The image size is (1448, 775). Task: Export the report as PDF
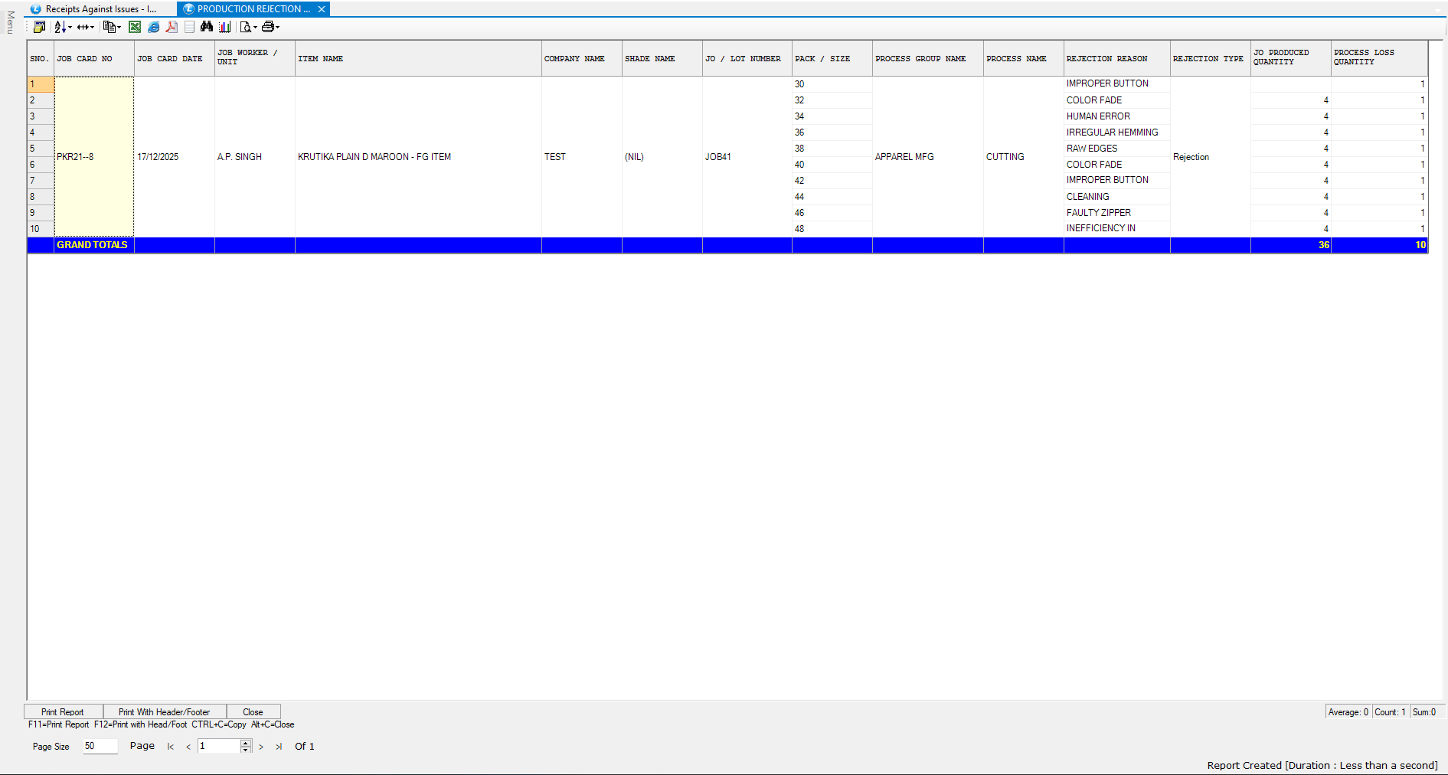tap(172, 27)
